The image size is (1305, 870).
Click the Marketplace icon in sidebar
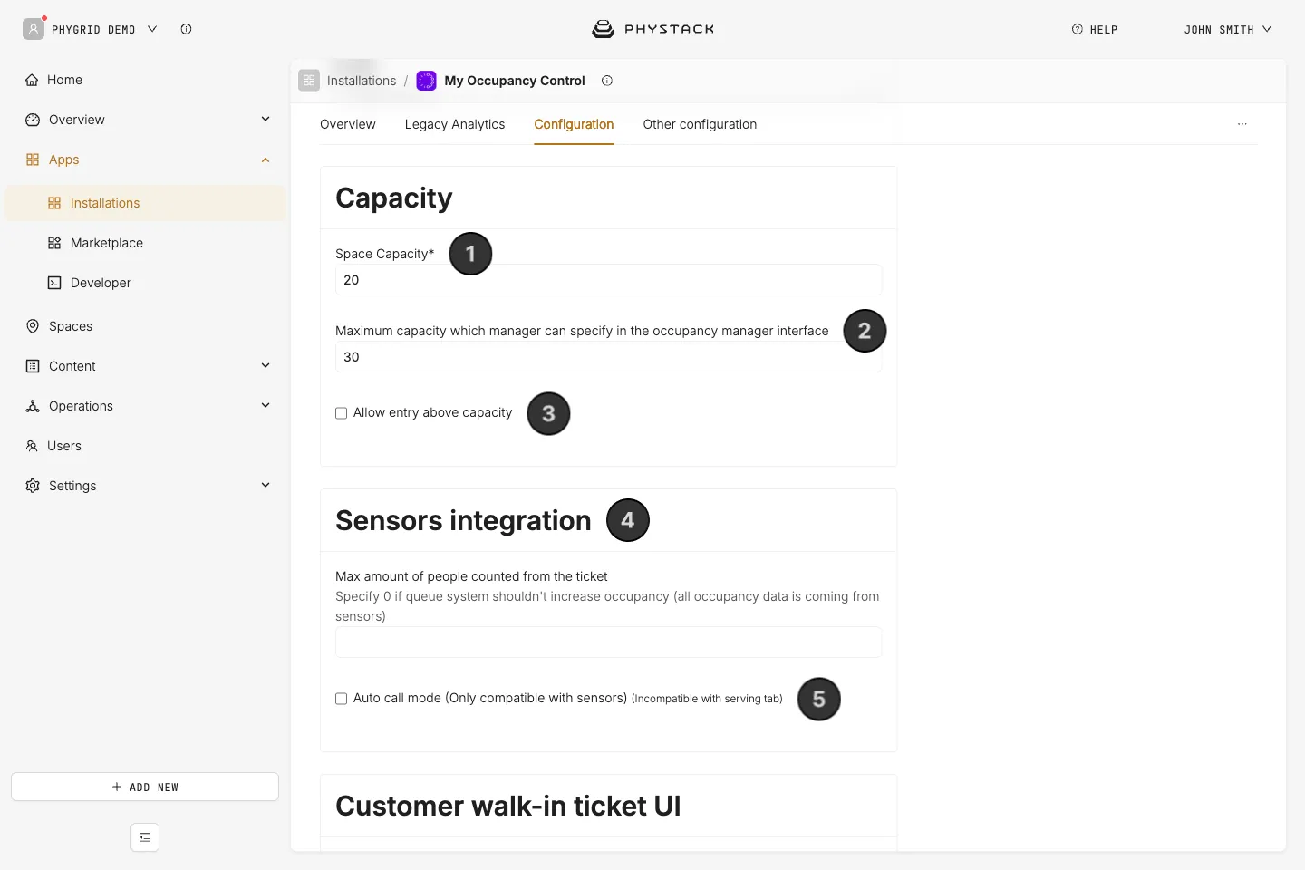tap(54, 243)
